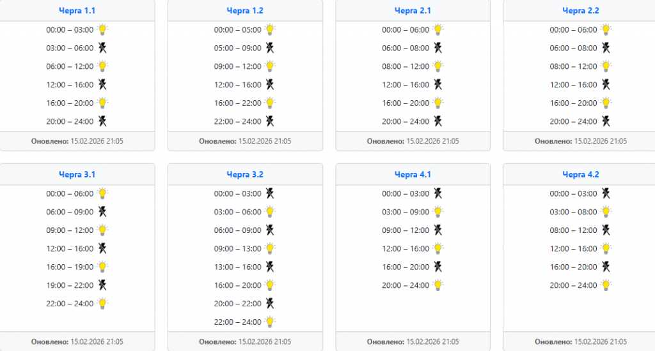Click light bulb for 16:00 – 22:00 in Черга 1.2
Viewport: 655px width, 351px height.
click(270, 103)
